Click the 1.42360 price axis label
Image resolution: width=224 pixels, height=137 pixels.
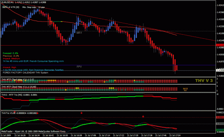(x=220, y=12)
